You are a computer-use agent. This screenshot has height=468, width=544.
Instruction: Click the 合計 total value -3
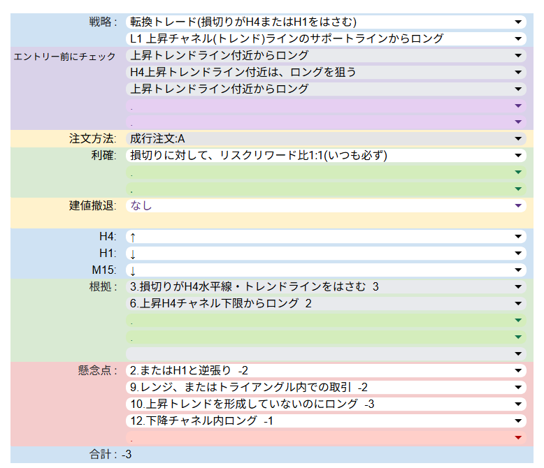pos(127,455)
